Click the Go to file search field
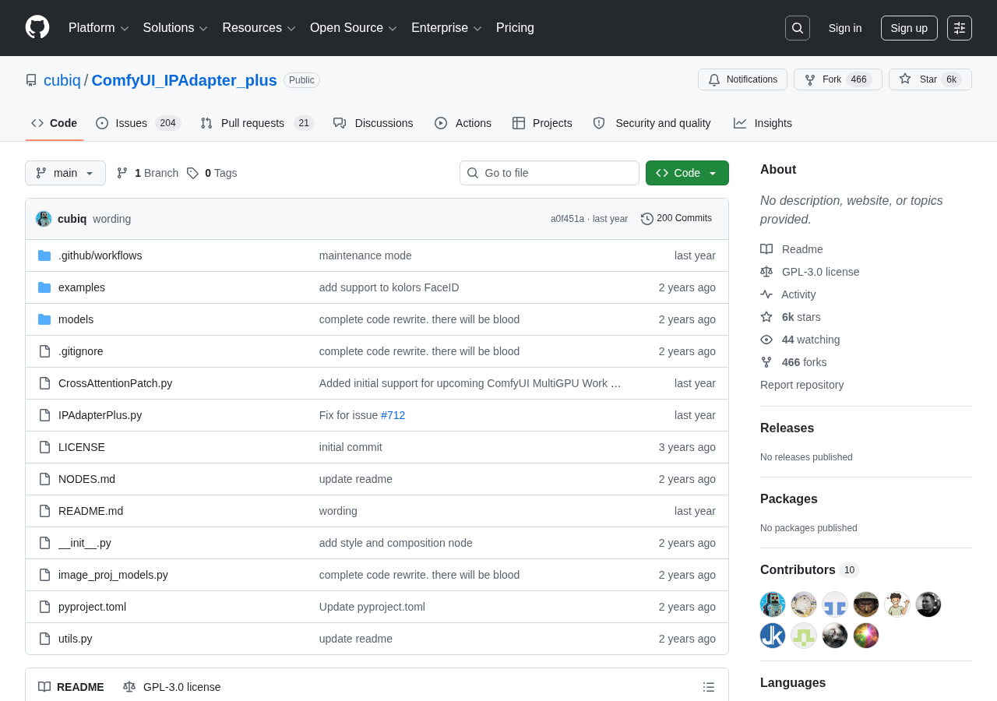 coord(549,173)
